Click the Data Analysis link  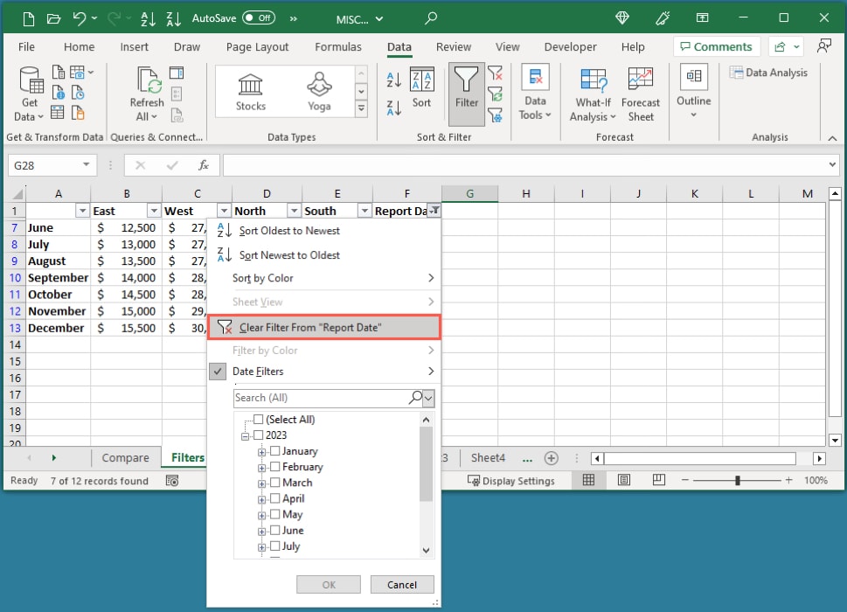click(768, 73)
